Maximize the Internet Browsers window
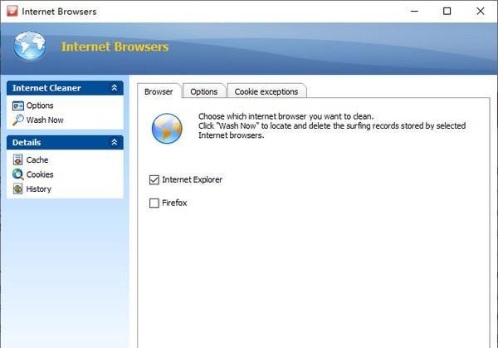This screenshot has width=498, height=348. coord(447,11)
